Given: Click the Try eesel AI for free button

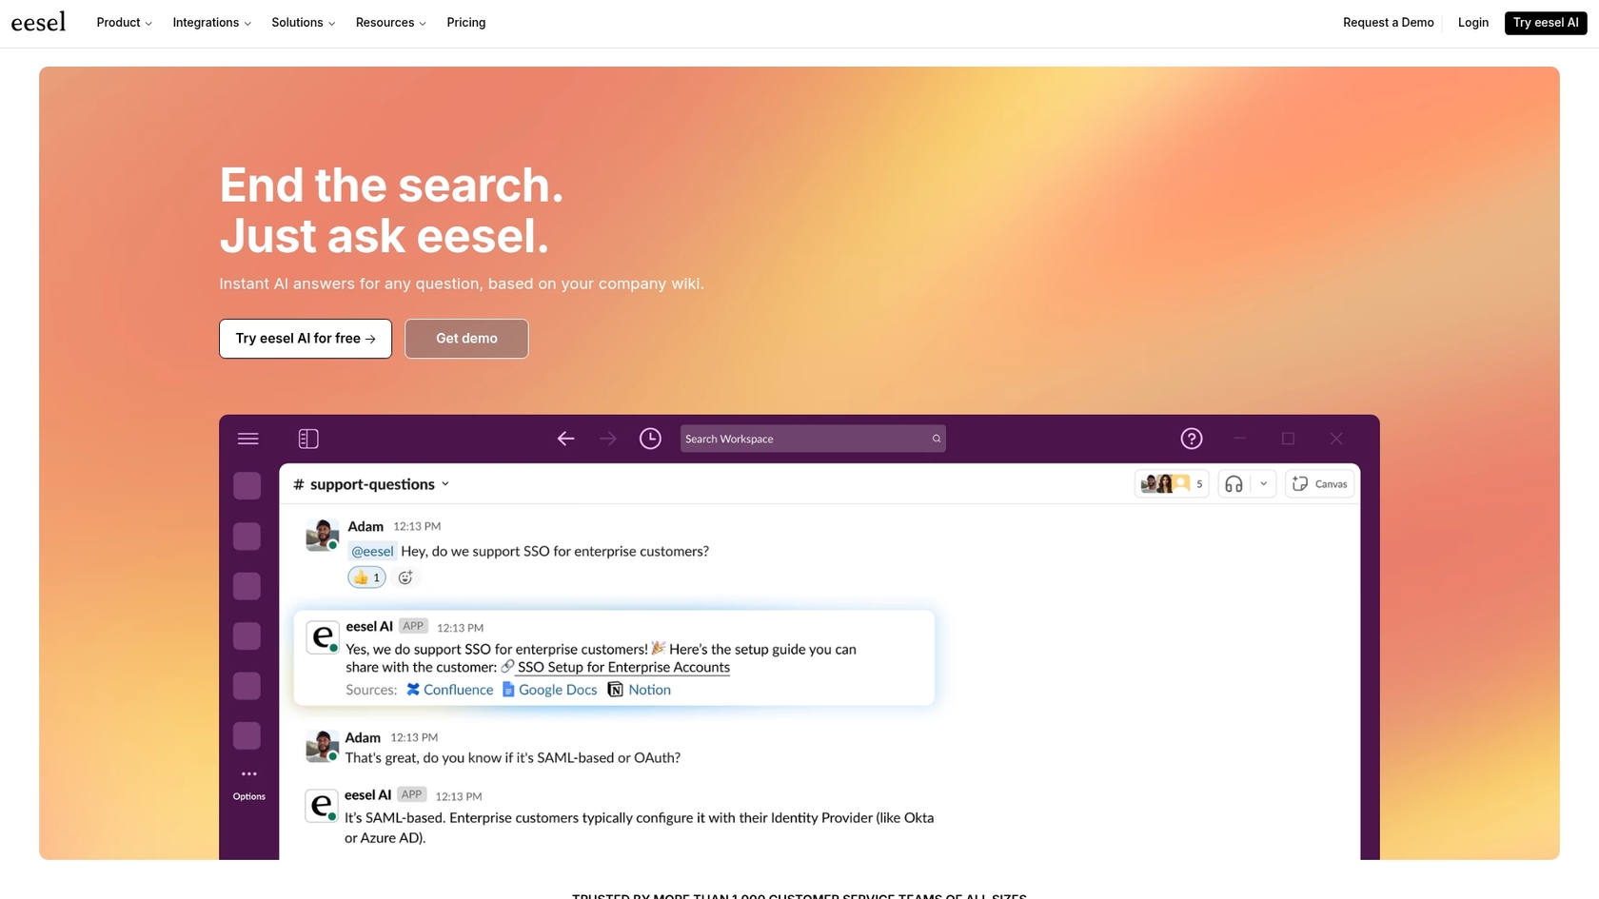Looking at the screenshot, I should [x=305, y=338].
